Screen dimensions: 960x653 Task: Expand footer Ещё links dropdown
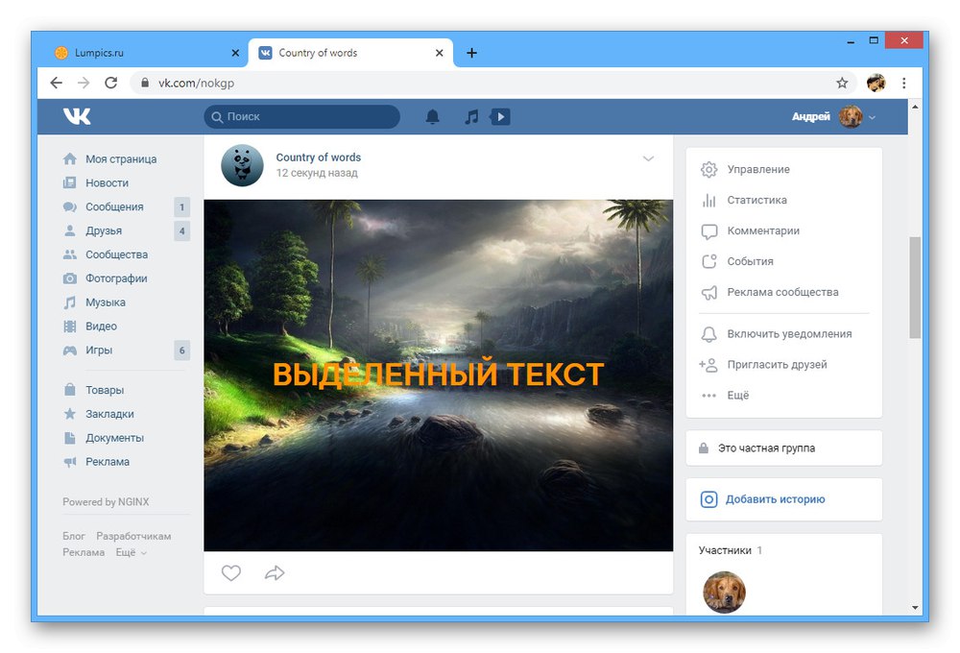131,552
